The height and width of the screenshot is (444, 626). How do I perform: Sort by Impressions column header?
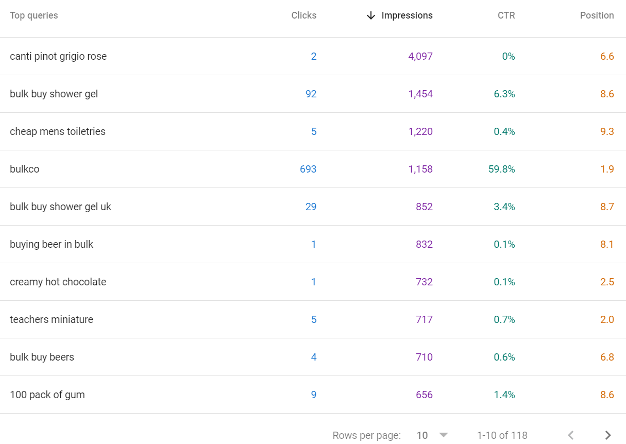(407, 15)
